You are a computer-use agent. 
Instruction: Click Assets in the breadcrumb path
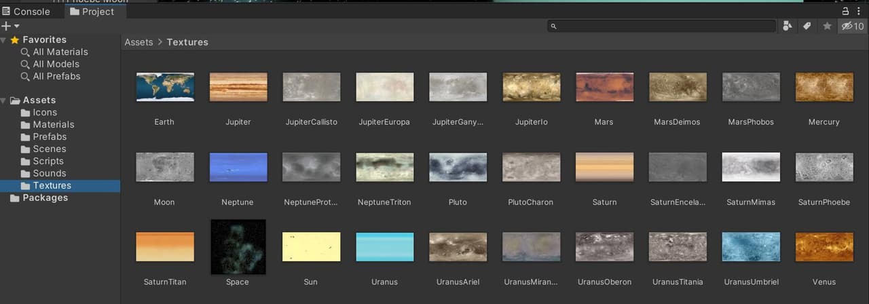138,42
